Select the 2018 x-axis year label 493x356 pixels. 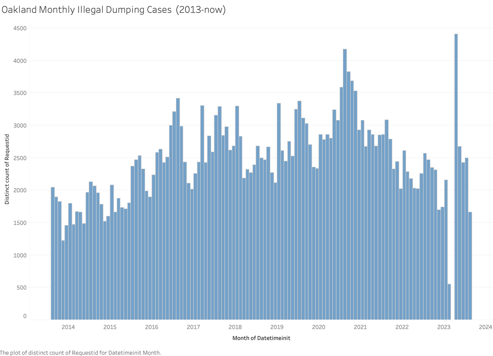tap(235, 327)
